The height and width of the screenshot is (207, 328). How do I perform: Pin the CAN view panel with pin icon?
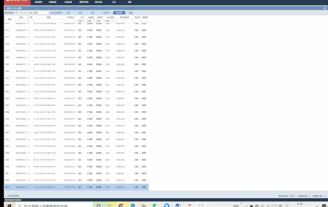tap(324, 8)
